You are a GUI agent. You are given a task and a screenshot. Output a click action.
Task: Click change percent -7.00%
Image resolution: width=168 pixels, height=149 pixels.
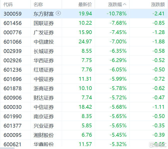pos(118,42)
